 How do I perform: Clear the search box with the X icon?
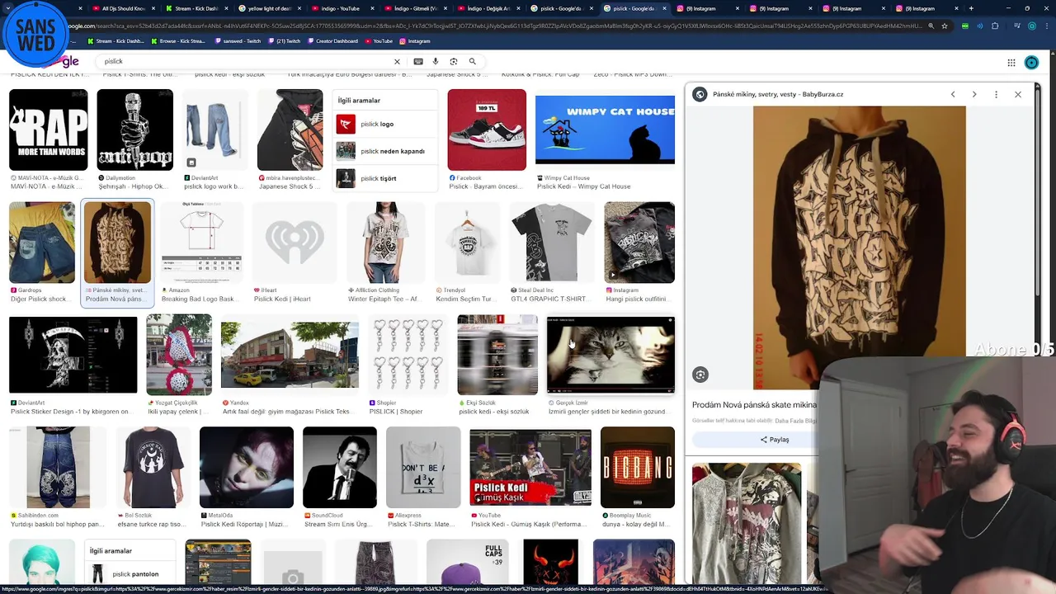[x=397, y=62]
